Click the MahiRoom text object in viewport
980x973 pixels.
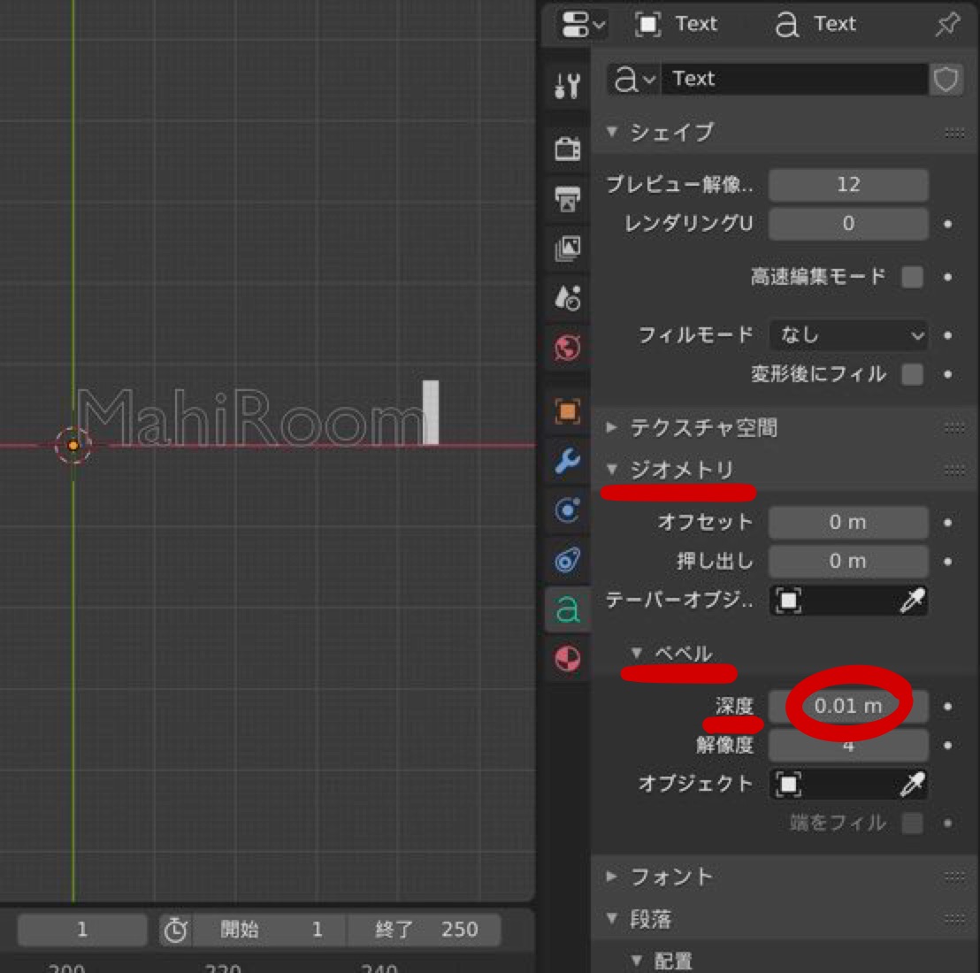coord(250,417)
